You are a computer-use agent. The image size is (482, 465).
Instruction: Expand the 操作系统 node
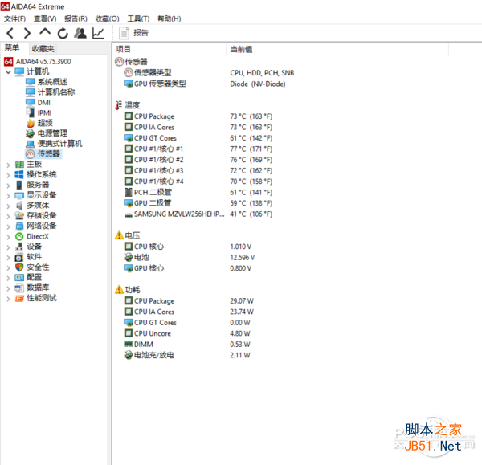click(x=8, y=175)
